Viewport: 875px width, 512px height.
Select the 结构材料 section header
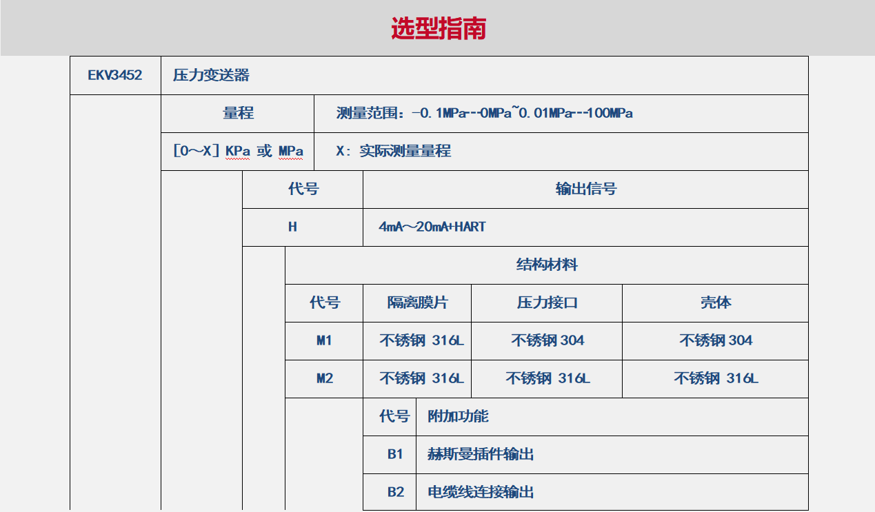click(x=547, y=265)
